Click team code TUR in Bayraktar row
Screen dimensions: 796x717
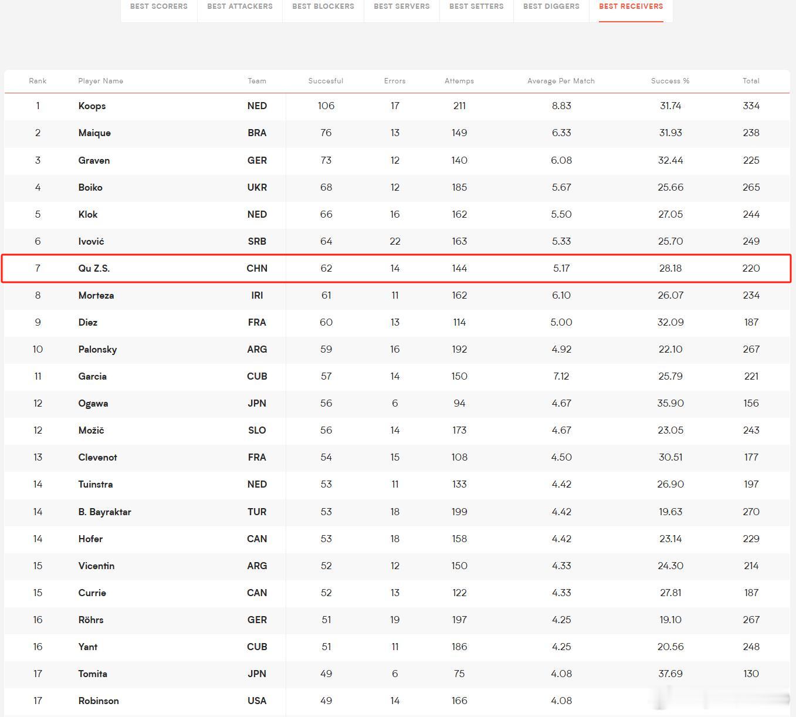tap(257, 512)
